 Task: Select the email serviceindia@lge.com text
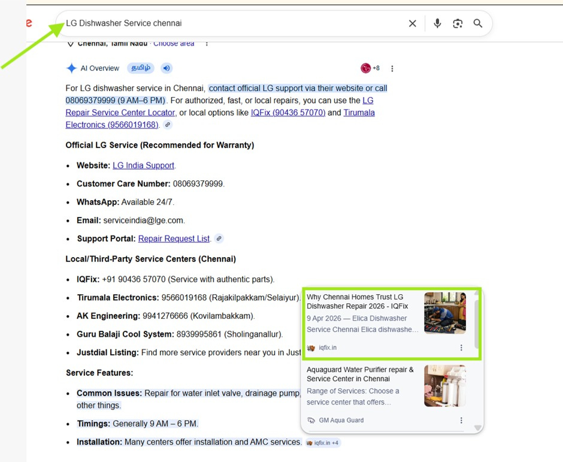coord(143,221)
